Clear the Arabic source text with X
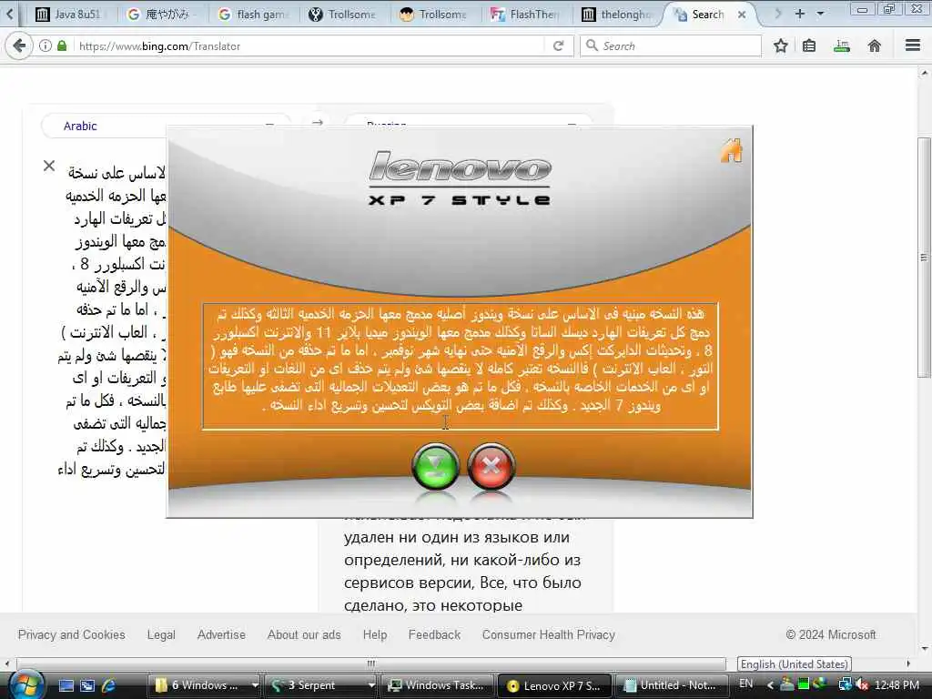Screen dimensions: 932x699 49,166
